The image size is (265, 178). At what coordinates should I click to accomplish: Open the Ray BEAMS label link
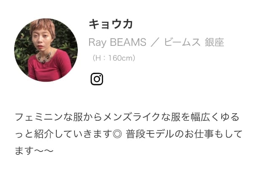click(117, 42)
